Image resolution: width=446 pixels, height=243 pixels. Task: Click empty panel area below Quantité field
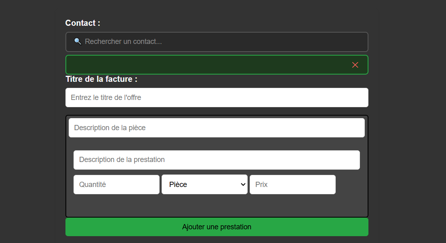[x=116, y=206]
